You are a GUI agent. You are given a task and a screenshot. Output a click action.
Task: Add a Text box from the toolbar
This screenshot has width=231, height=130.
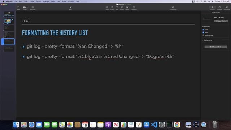[x=117, y=8]
